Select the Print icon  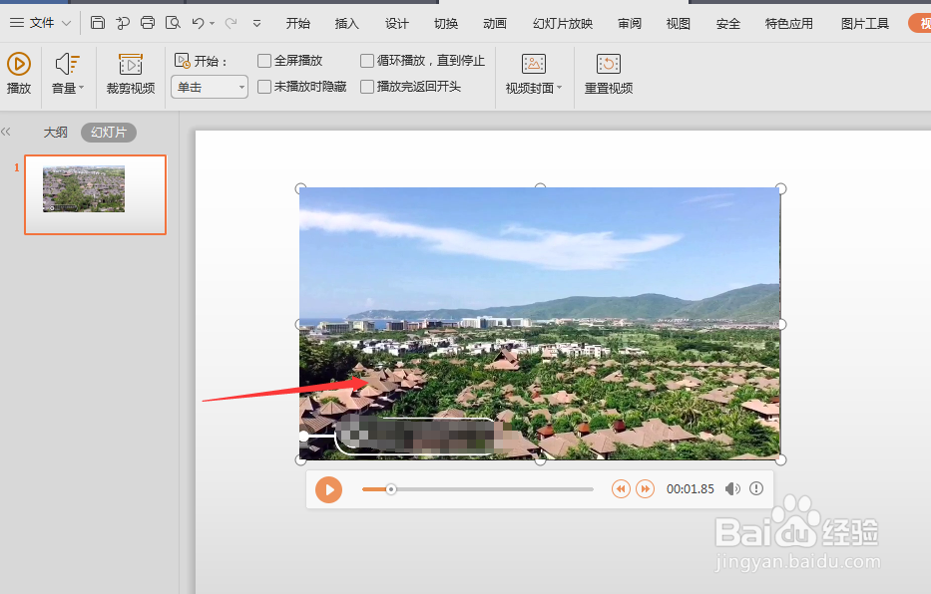(x=148, y=21)
